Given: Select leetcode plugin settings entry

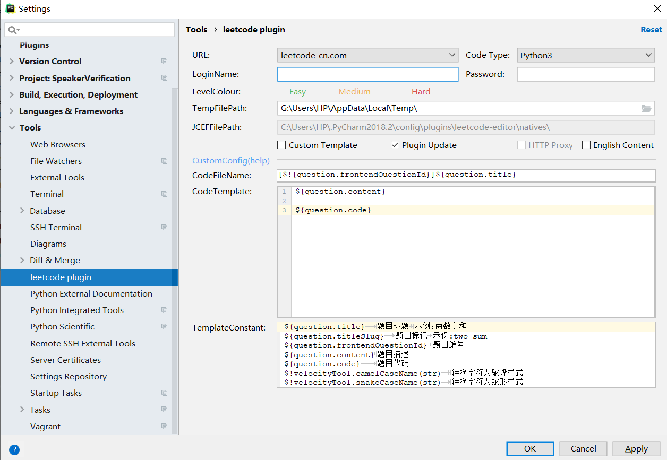Looking at the screenshot, I should point(89,277).
